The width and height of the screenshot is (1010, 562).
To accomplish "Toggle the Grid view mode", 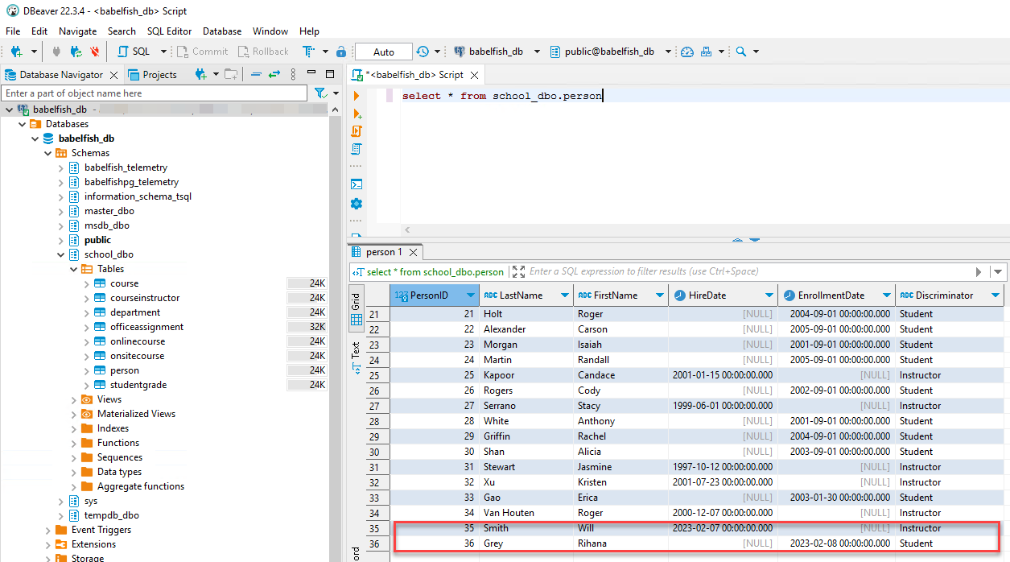I will click(x=356, y=310).
